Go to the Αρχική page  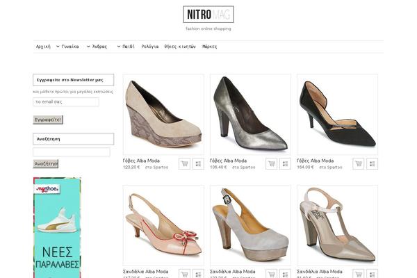(43, 47)
